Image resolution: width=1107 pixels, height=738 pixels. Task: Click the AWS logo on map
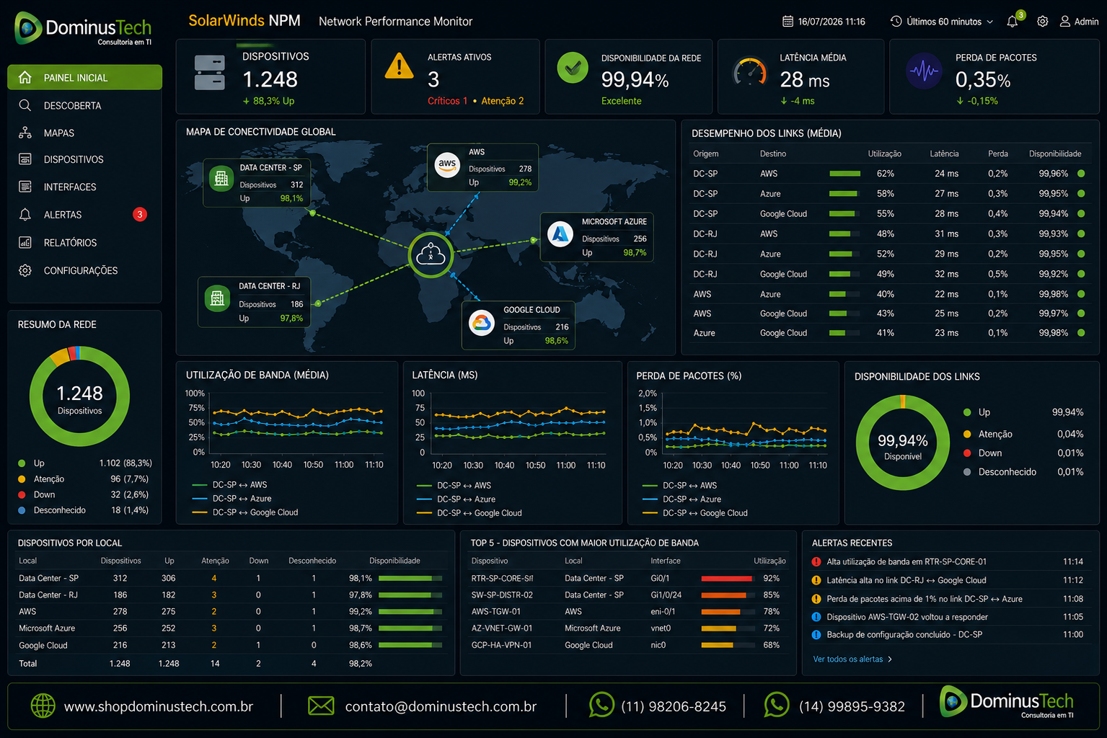pos(448,164)
